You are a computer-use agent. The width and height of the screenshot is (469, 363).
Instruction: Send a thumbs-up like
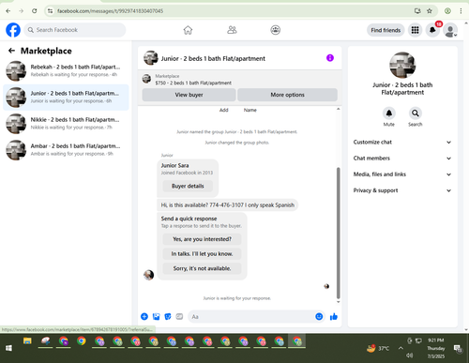click(x=334, y=316)
